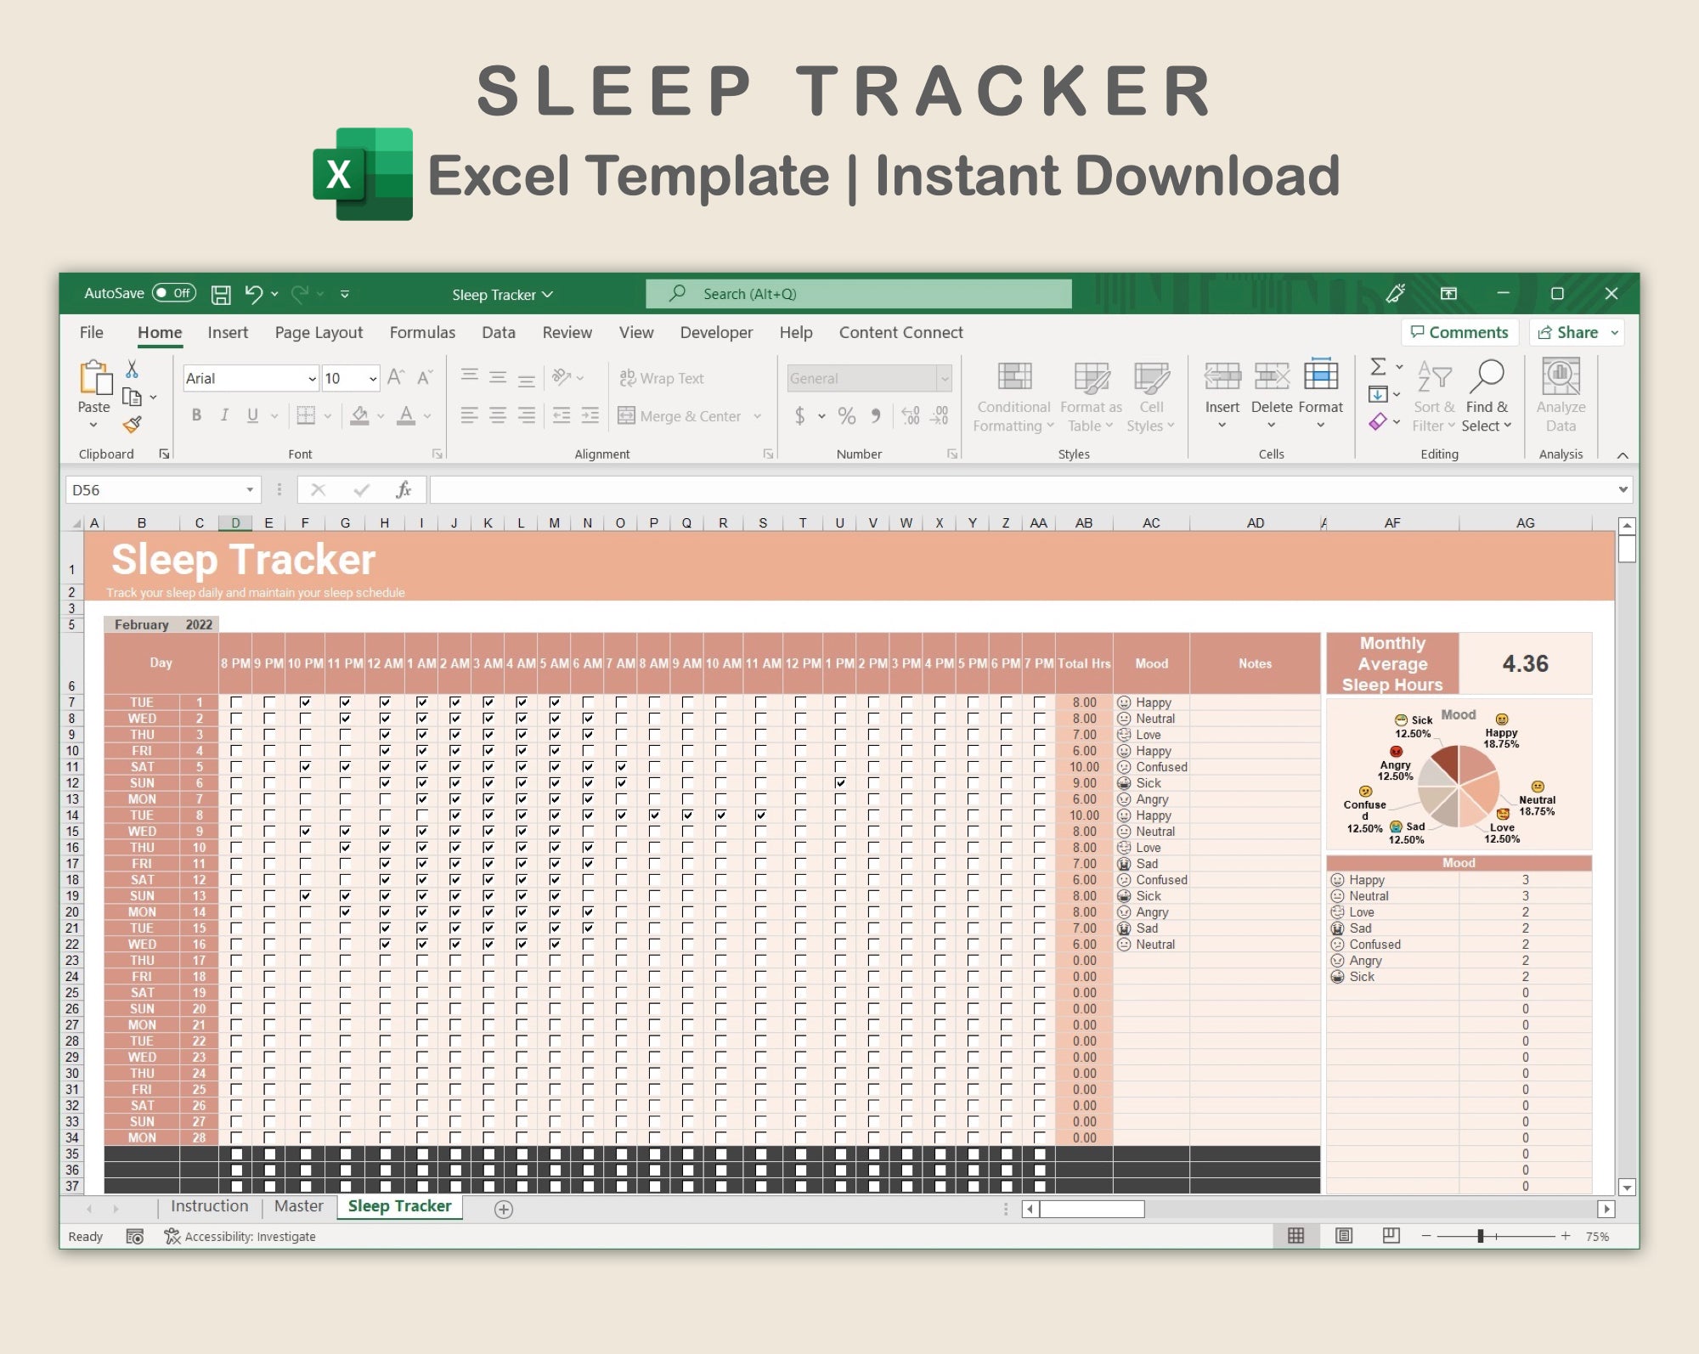Click the Find & Select icon
The image size is (1699, 1354).
click(x=1487, y=395)
